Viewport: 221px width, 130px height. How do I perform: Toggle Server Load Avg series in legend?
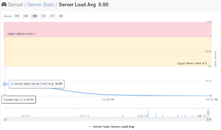click(111, 126)
